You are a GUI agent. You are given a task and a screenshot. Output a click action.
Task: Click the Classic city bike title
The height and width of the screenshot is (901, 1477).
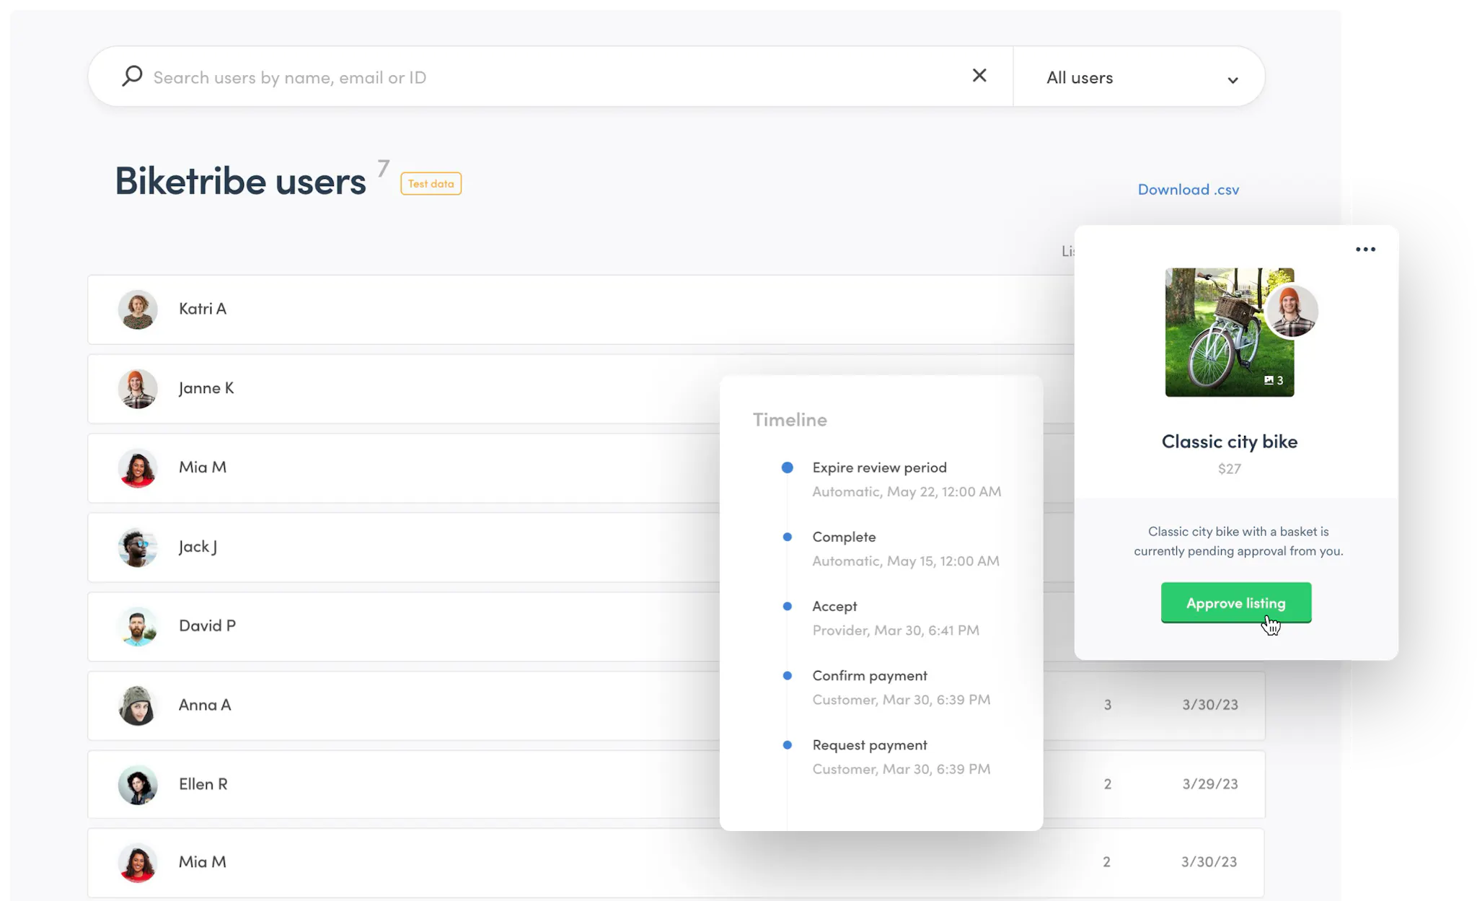click(1229, 441)
